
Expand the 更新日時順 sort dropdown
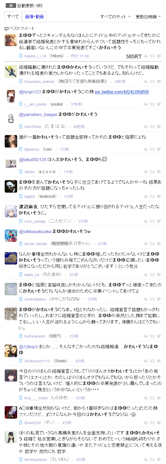click(x=148, y=17)
